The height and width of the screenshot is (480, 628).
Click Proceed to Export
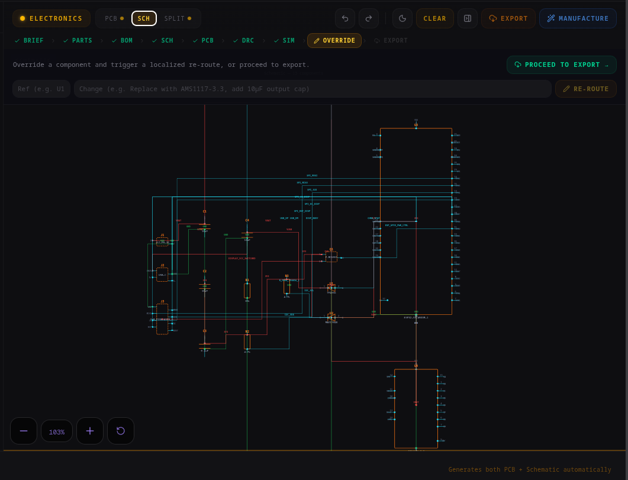(x=561, y=65)
